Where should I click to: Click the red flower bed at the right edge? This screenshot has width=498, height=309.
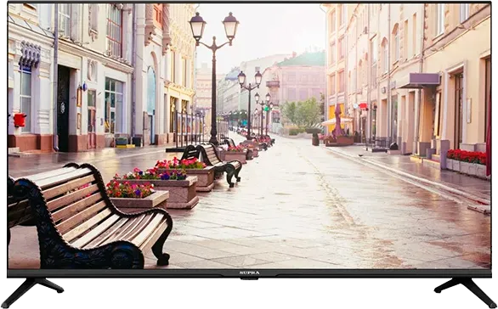(467, 156)
